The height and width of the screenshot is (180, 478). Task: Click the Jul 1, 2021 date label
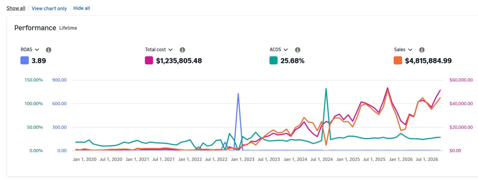click(x=163, y=159)
